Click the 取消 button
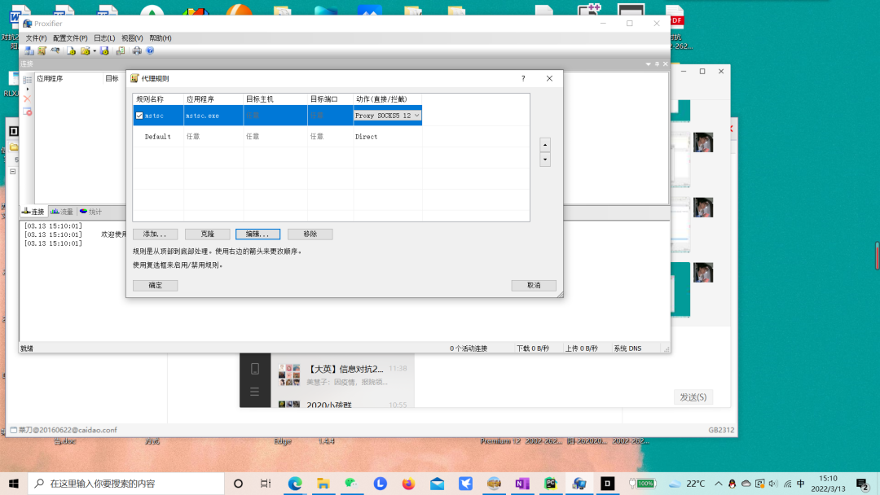Viewport: 880px width, 495px height. 534,285
